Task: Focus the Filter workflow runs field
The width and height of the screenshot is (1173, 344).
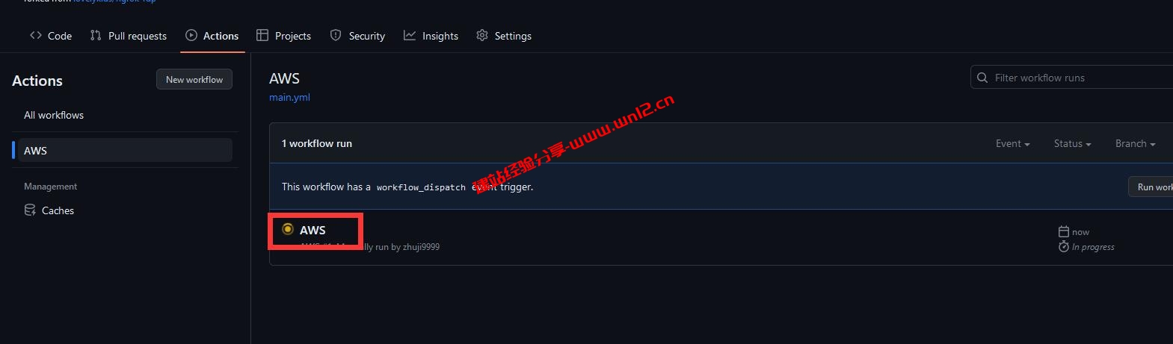Action: 1071,78
